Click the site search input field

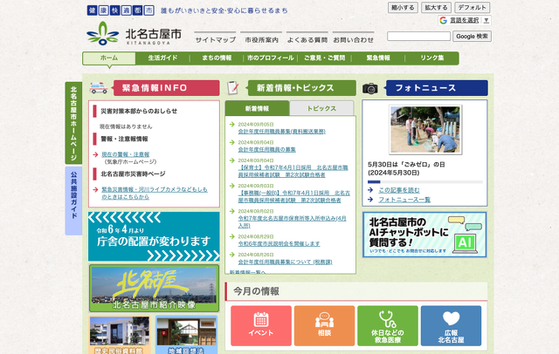click(x=418, y=37)
